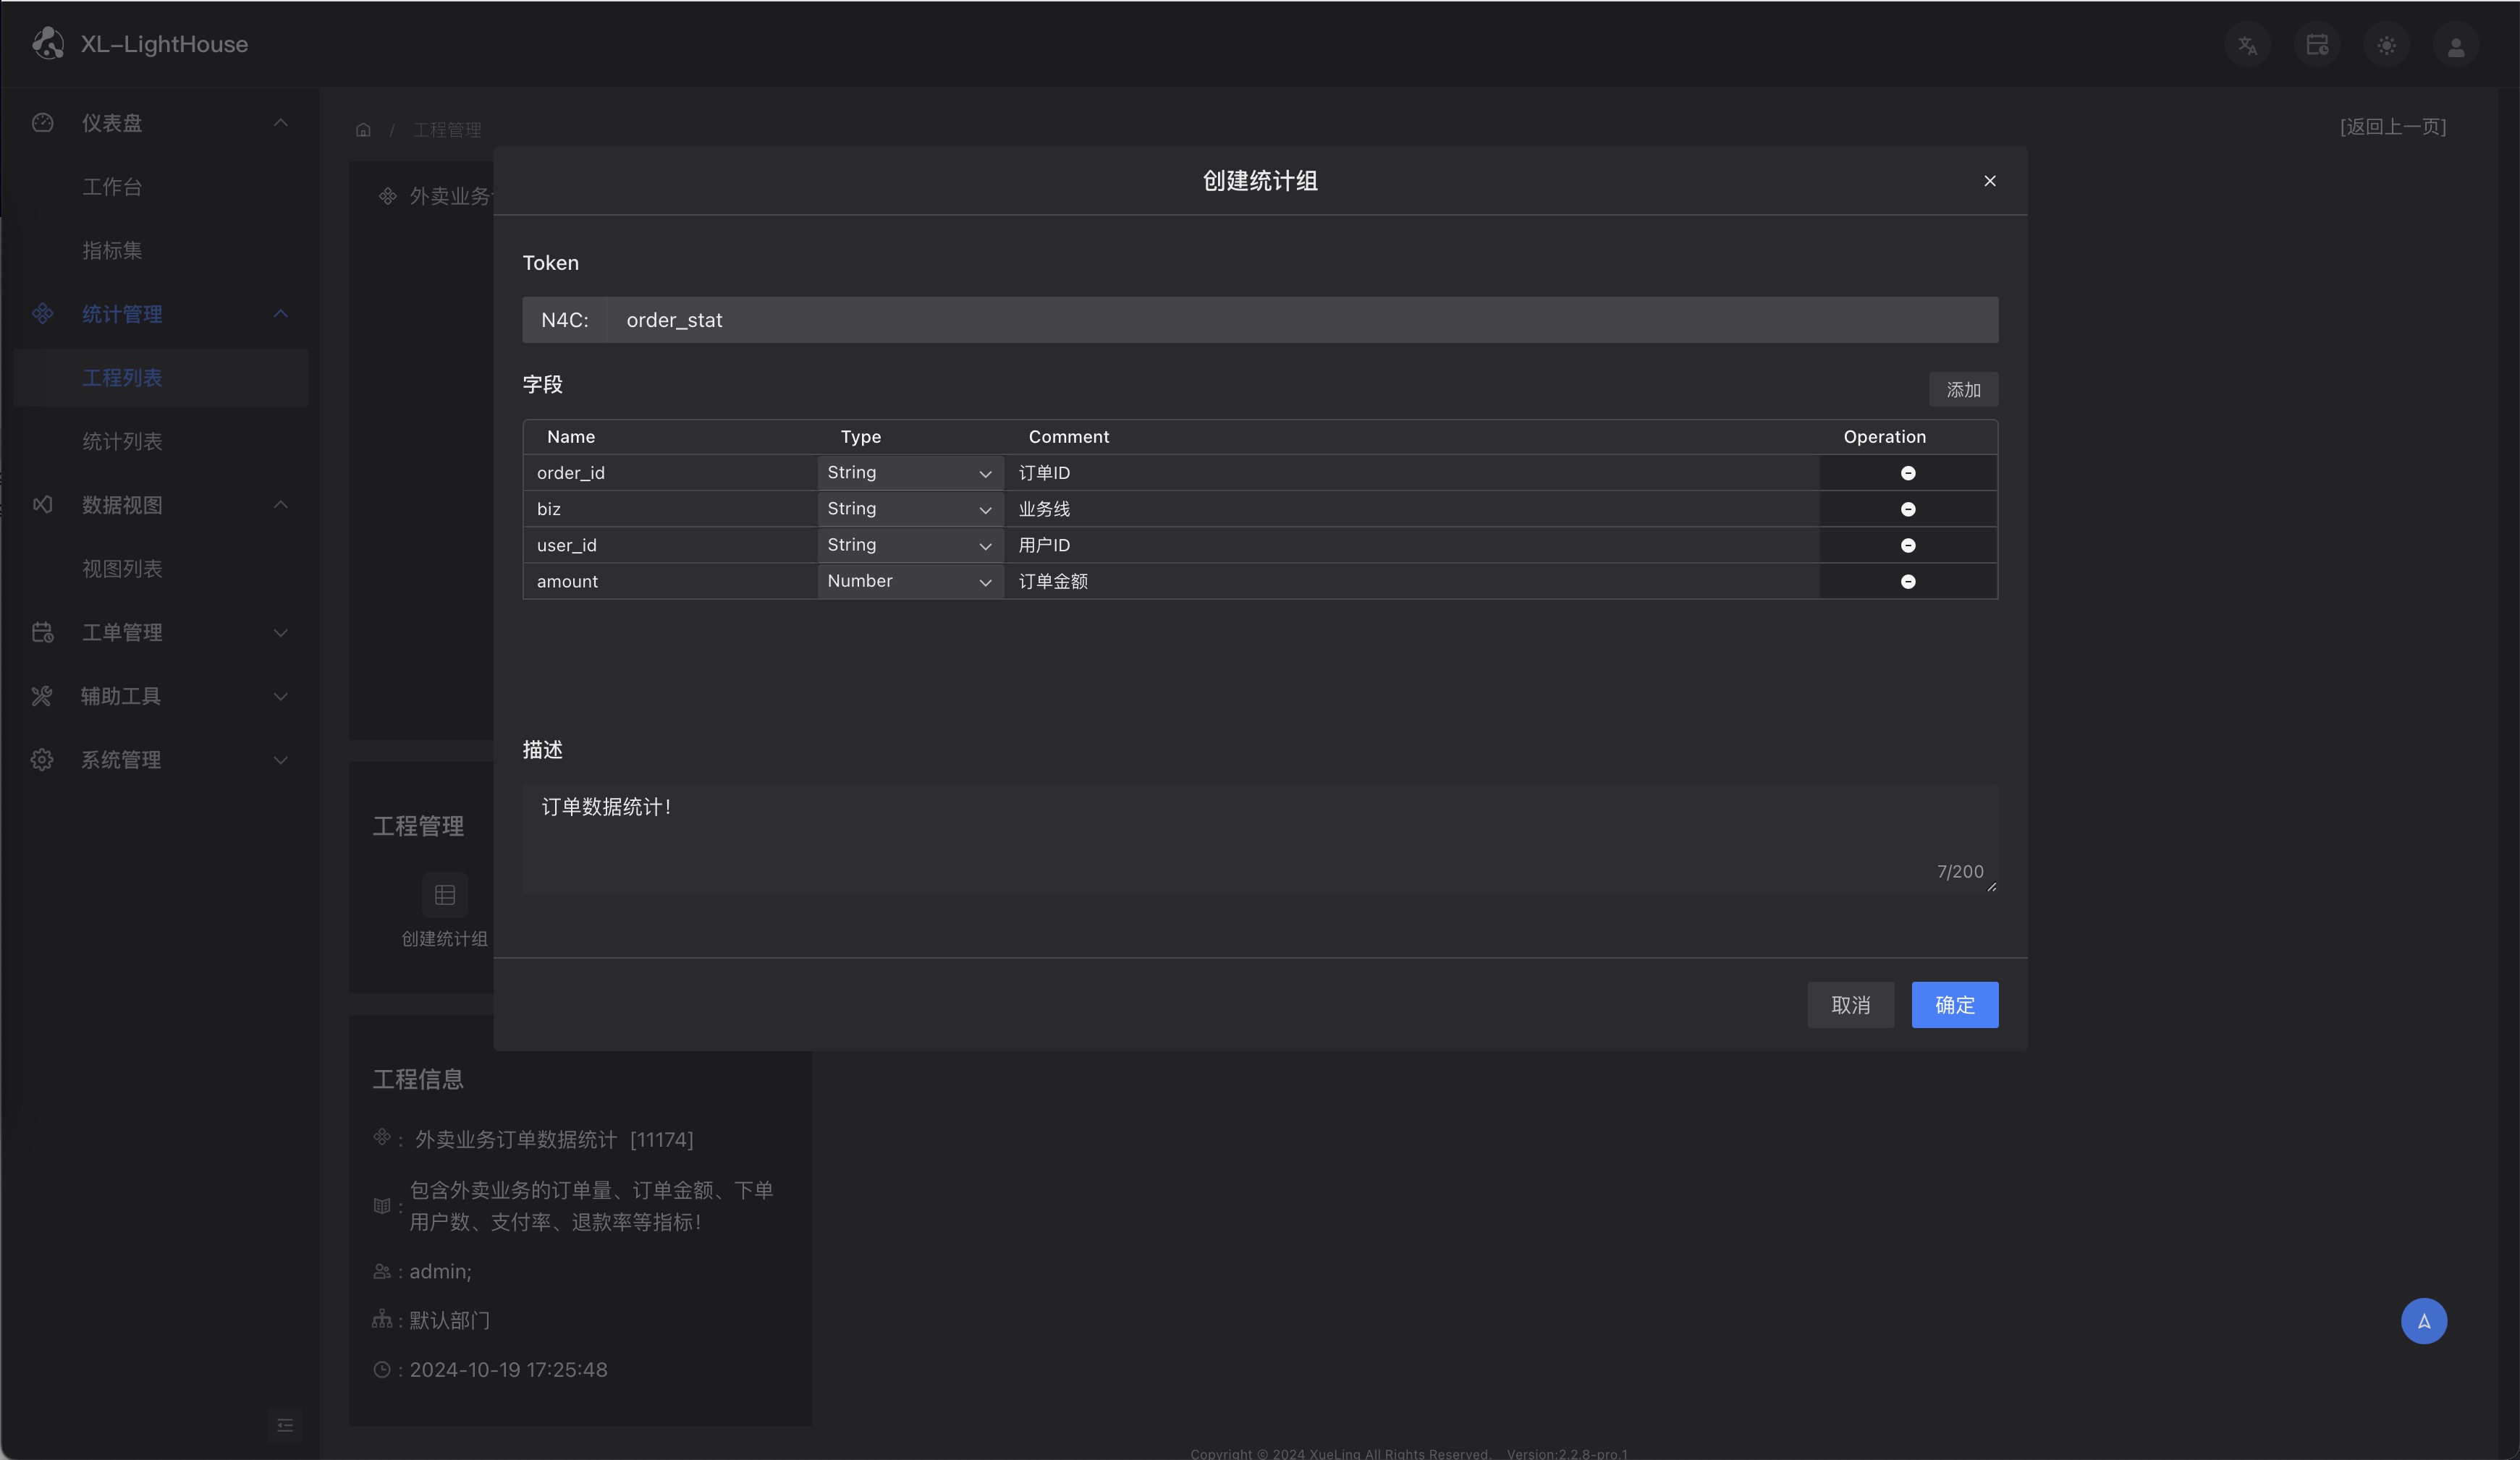Image resolution: width=2520 pixels, height=1460 pixels.
Task: Remove the biz field row
Action: pos(1907,509)
